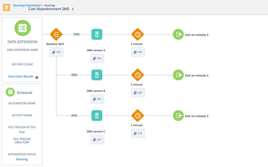Screen dimensions: 268x167
Task: Select the SMS version C activity icon
Action: point(97,116)
